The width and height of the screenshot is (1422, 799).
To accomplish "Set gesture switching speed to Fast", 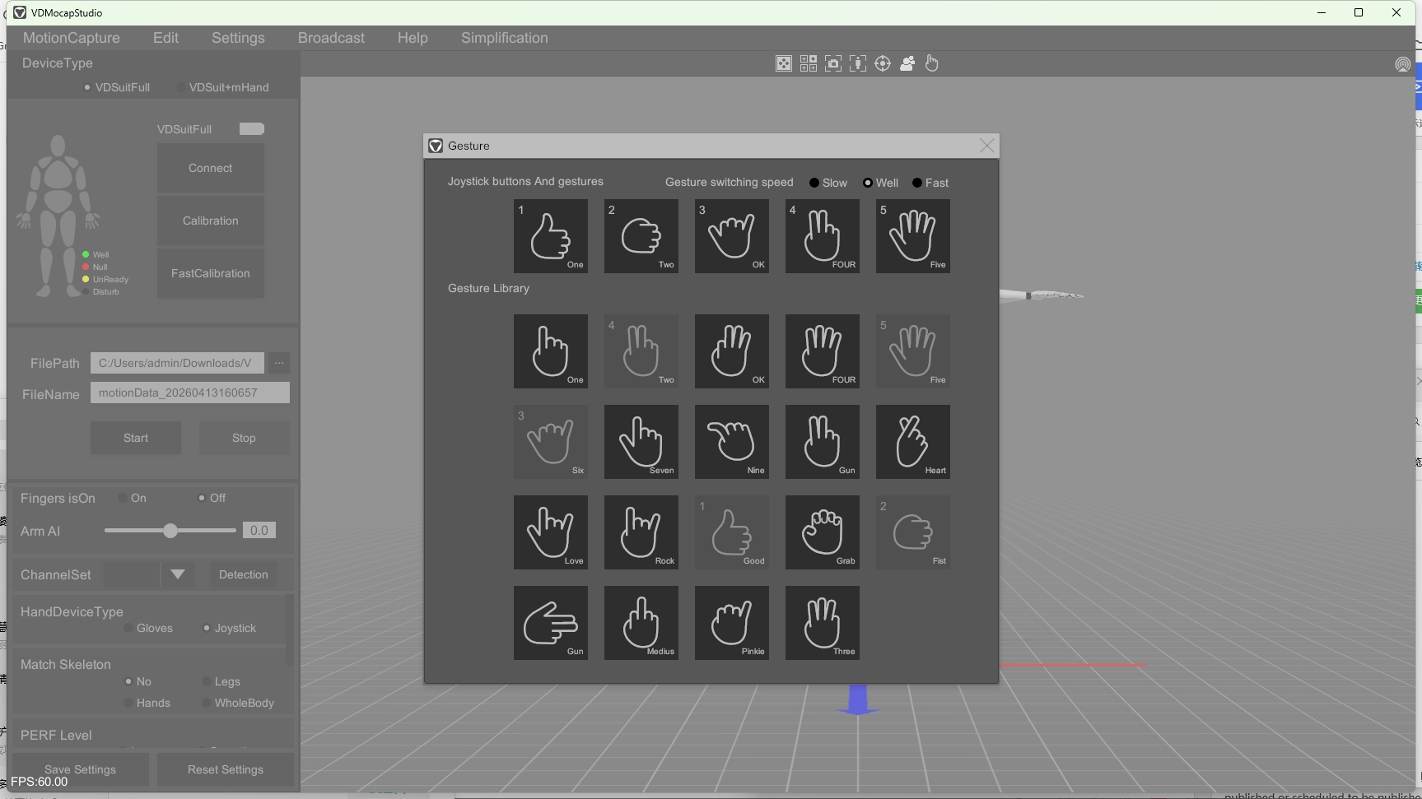I will [917, 183].
